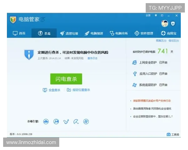Click the 741 protected days number
Image resolution: width=188 pixels, height=150 pixels.
pos(163,51)
